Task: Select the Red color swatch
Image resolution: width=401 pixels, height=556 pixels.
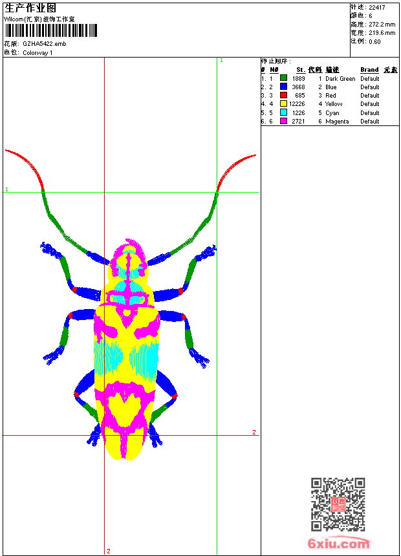Action: coord(283,95)
